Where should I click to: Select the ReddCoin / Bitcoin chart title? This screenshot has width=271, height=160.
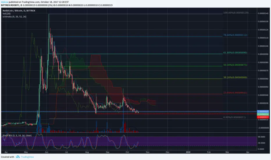(x=19, y=10)
